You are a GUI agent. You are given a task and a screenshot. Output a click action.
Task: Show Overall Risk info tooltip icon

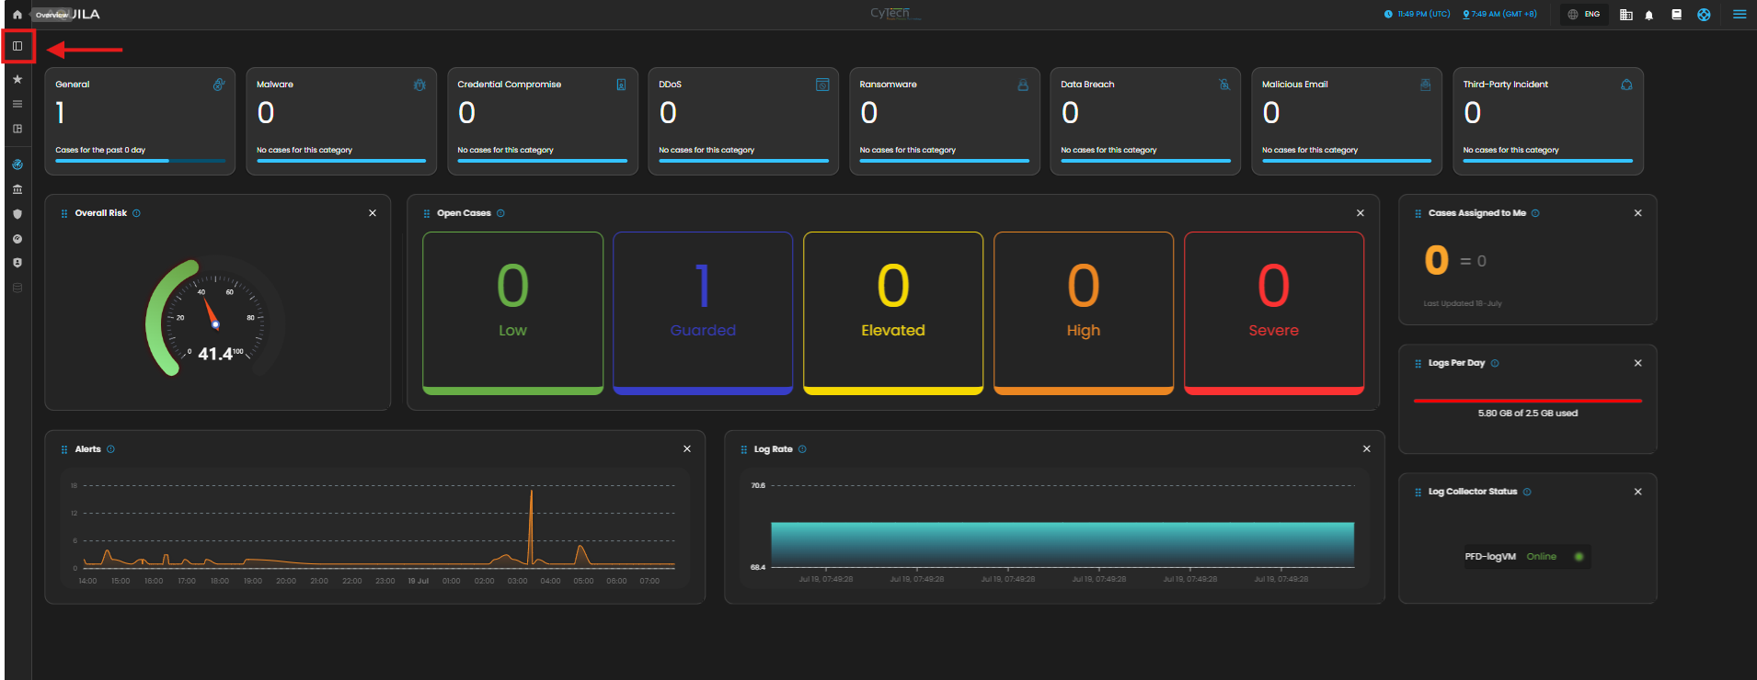tap(136, 213)
